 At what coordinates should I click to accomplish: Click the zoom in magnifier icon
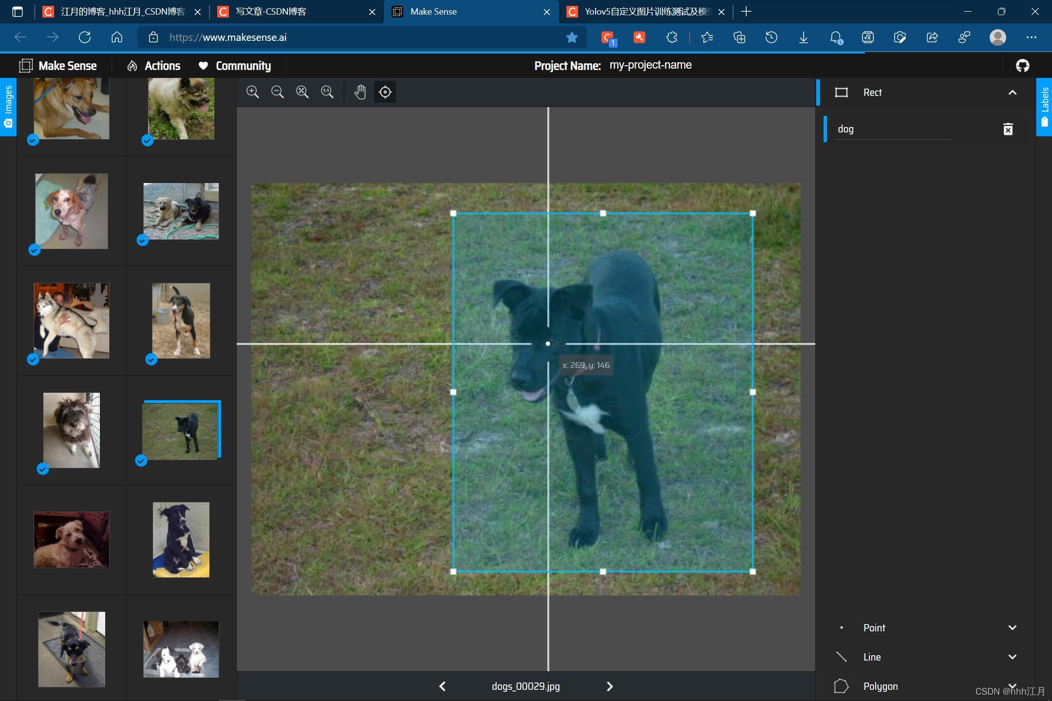(252, 92)
